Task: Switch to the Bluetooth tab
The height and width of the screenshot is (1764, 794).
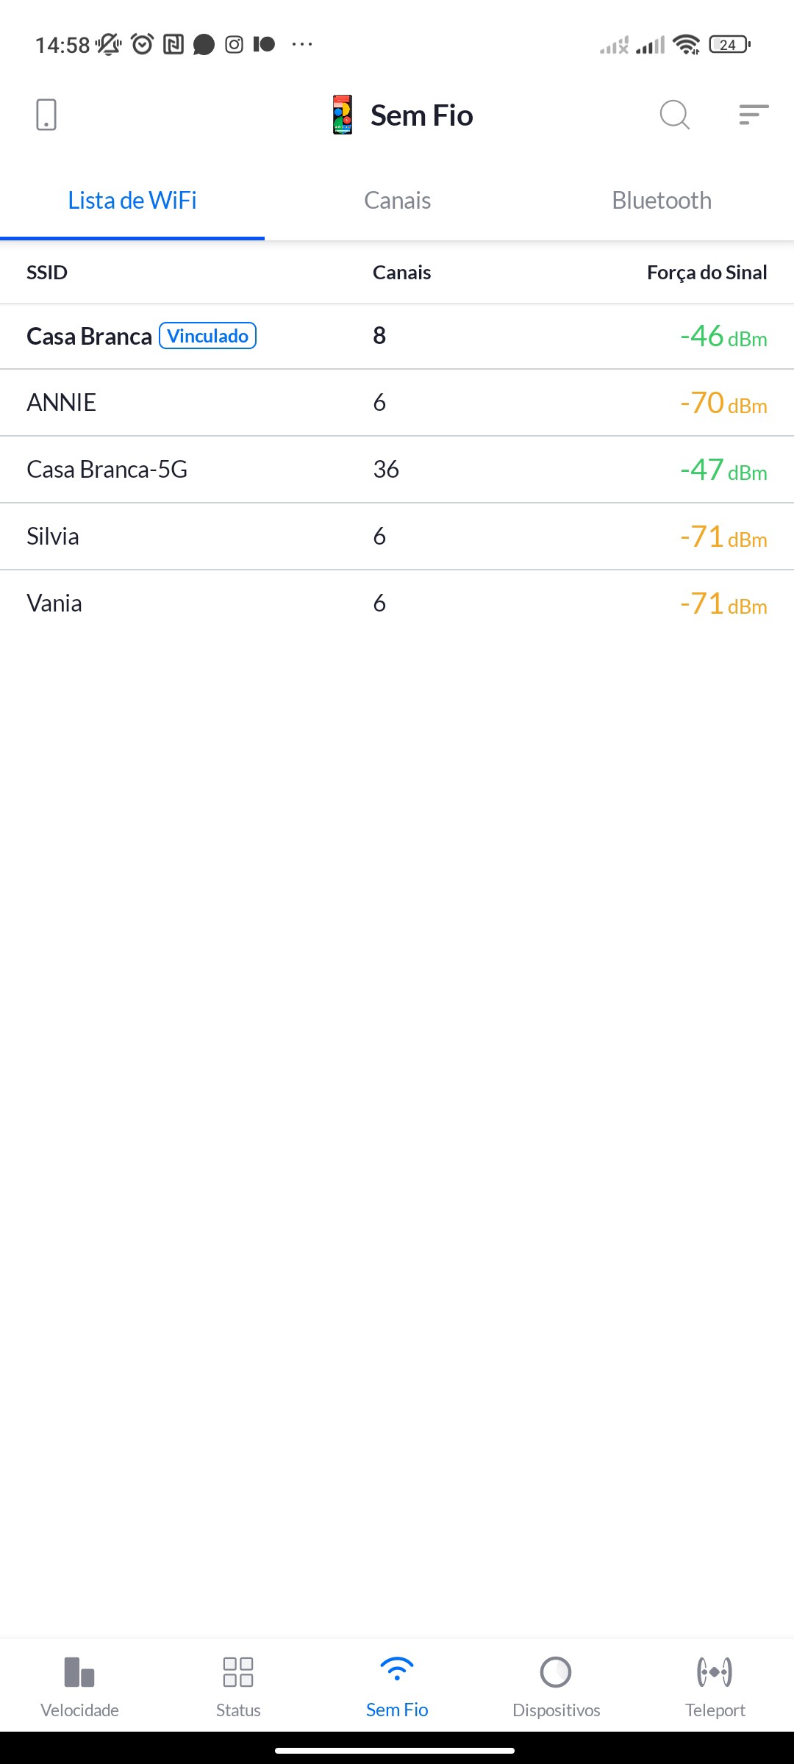Action: pyautogui.click(x=662, y=201)
